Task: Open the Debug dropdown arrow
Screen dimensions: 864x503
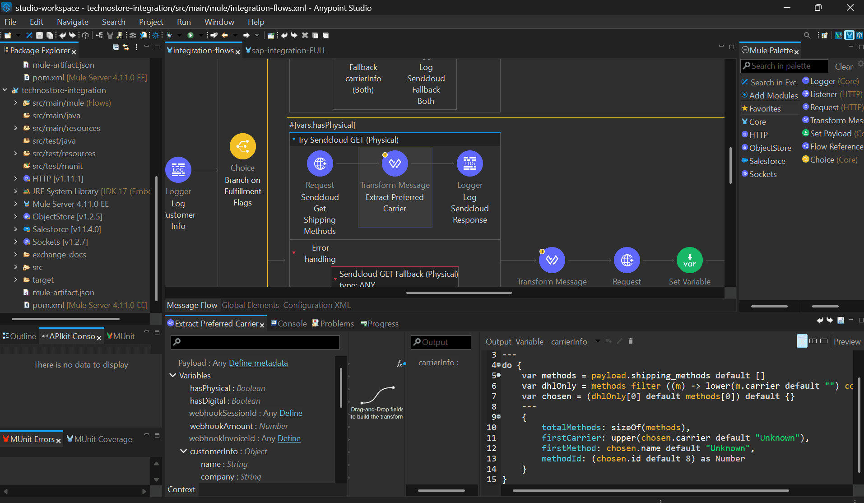Action: [x=179, y=35]
